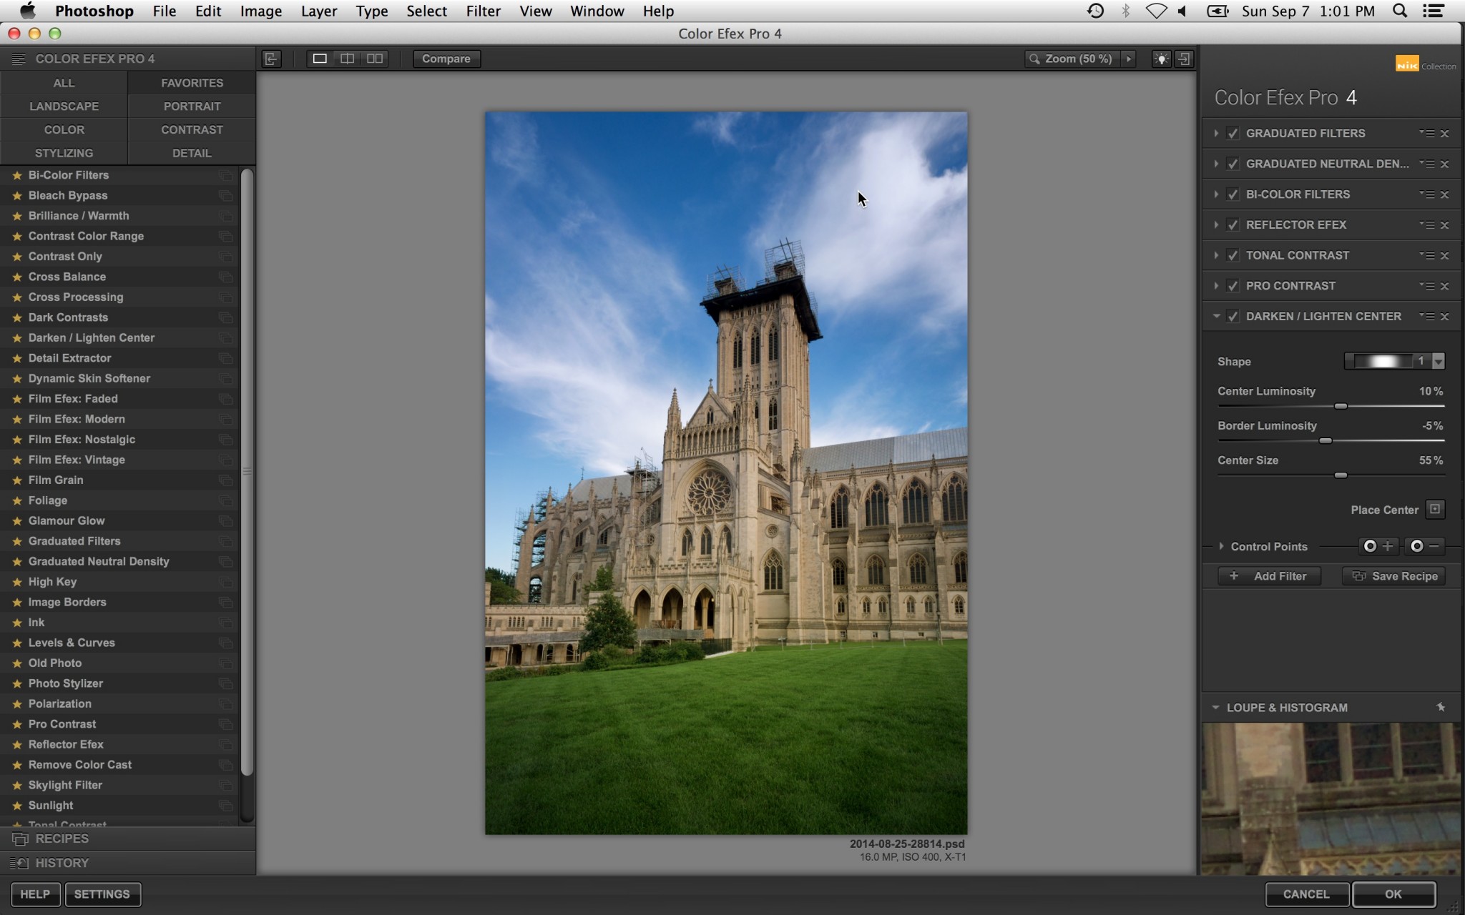Collapse the Darken / Lighten Center settings
This screenshot has width=1465, height=915.
tap(1216, 316)
